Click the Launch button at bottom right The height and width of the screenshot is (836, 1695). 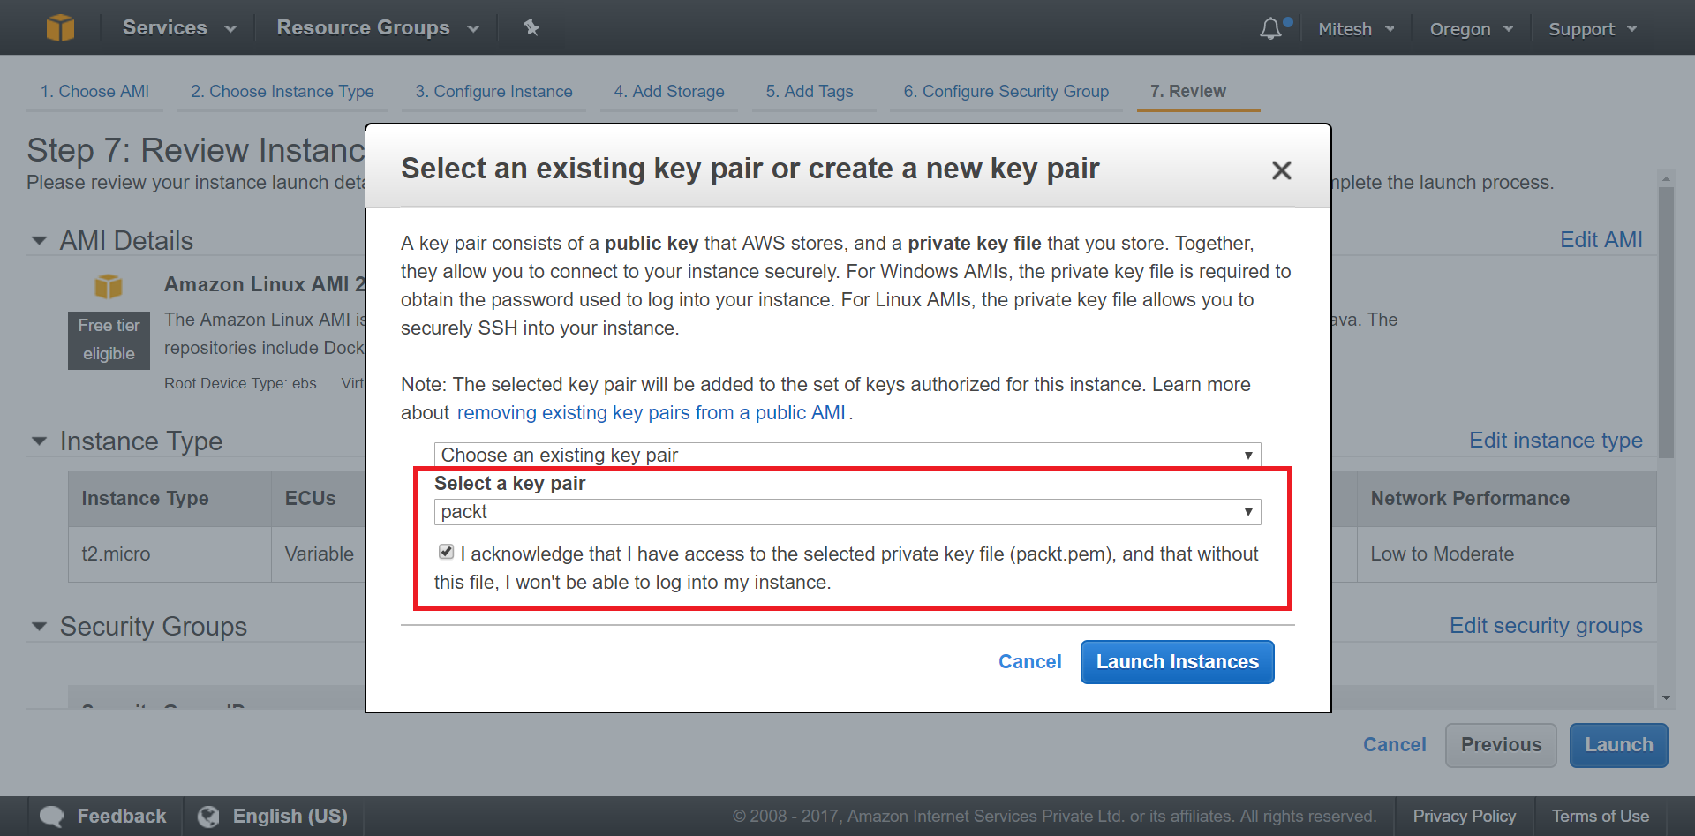pyautogui.click(x=1618, y=745)
